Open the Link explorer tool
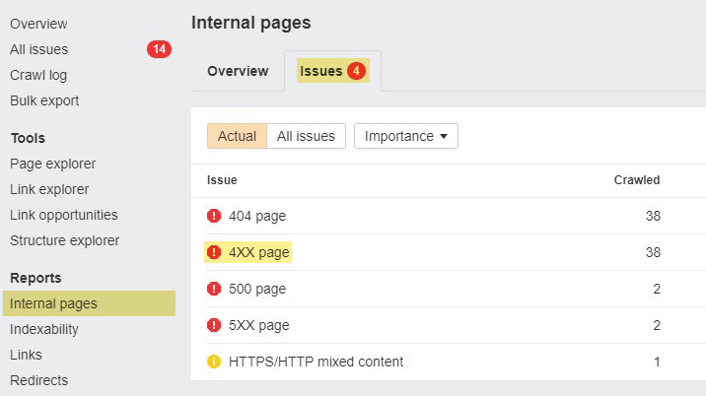 49,189
